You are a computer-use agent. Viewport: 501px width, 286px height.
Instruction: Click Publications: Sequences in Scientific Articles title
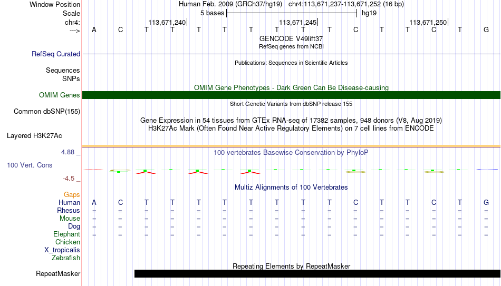click(x=291, y=63)
